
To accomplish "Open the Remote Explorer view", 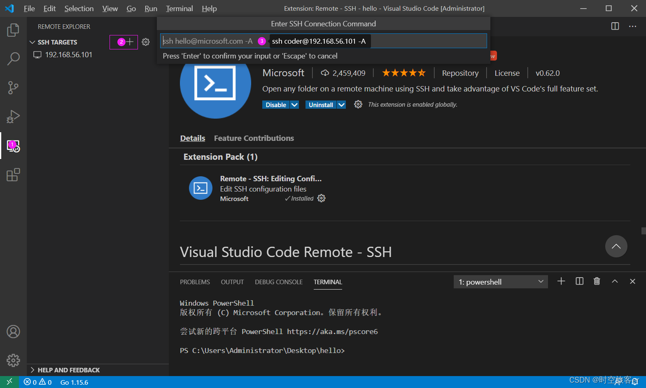I will (13, 146).
